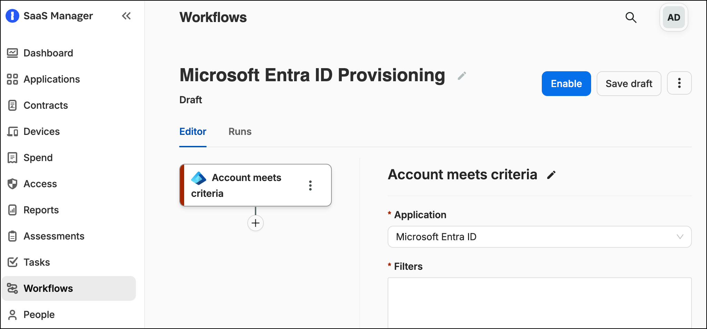
Task: Click the Assessments clipboard icon
Action: 12,236
